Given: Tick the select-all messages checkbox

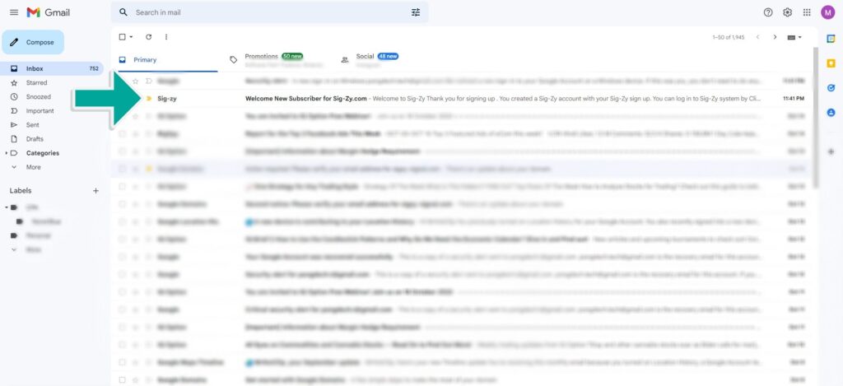Looking at the screenshot, I should click(x=123, y=37).
